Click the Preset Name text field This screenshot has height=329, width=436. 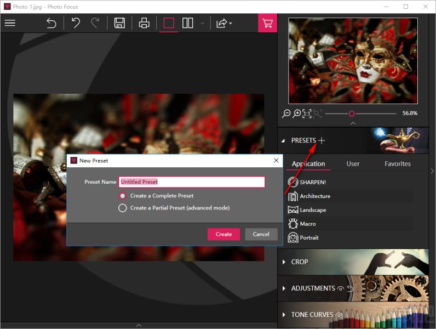(192, 181)
